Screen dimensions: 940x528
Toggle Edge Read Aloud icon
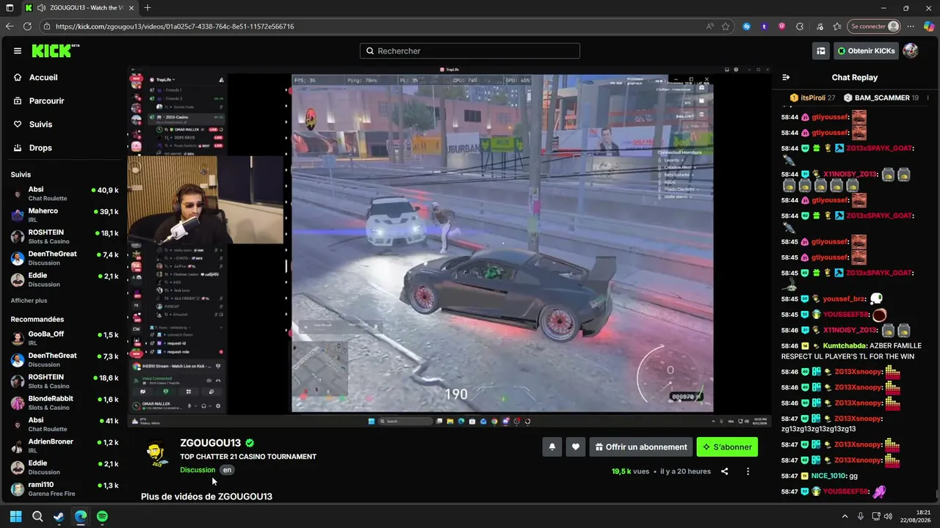pyautogui.click(x=710, y=26)
